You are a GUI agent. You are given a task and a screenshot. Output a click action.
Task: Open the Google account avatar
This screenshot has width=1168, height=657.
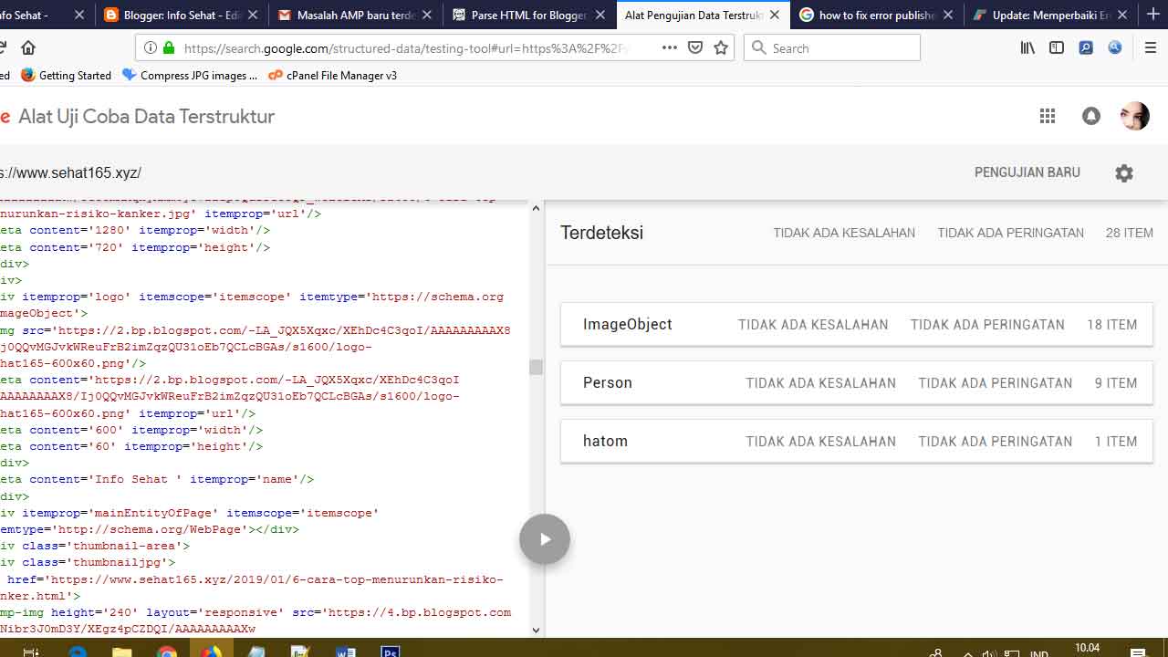coord(1135,116)
